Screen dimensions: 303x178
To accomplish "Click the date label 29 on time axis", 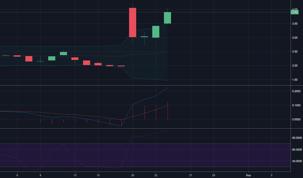I will (x=214, y=175).
